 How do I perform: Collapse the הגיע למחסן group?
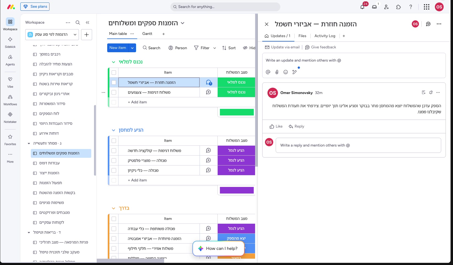(113, 130)
